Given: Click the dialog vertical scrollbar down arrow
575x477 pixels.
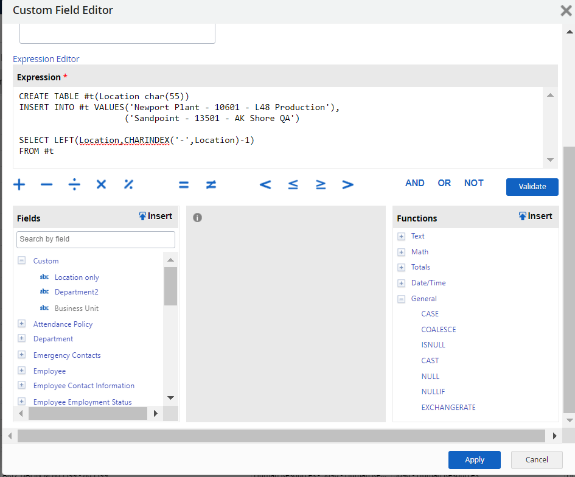Looking at the screenshot, I should [570, 420].
